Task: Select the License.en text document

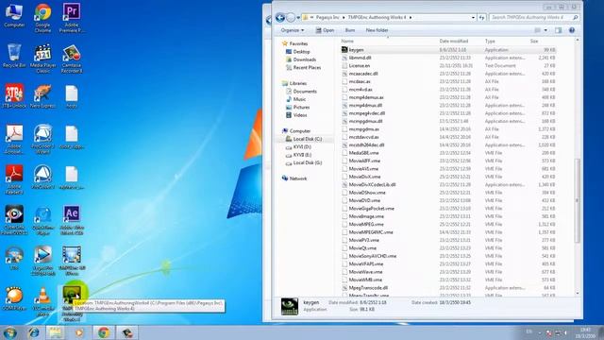Action: (359, 65)
